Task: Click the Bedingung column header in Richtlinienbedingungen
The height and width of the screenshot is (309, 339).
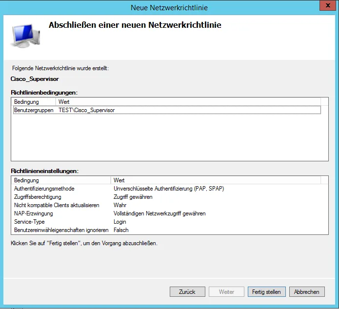Action: (34, 102)
